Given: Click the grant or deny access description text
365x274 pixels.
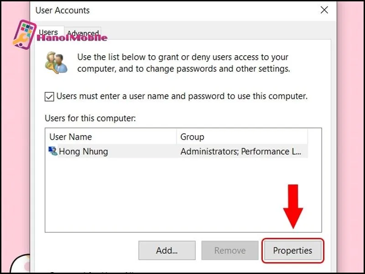Looking at the screenshot, I should [x=183, y=63].
